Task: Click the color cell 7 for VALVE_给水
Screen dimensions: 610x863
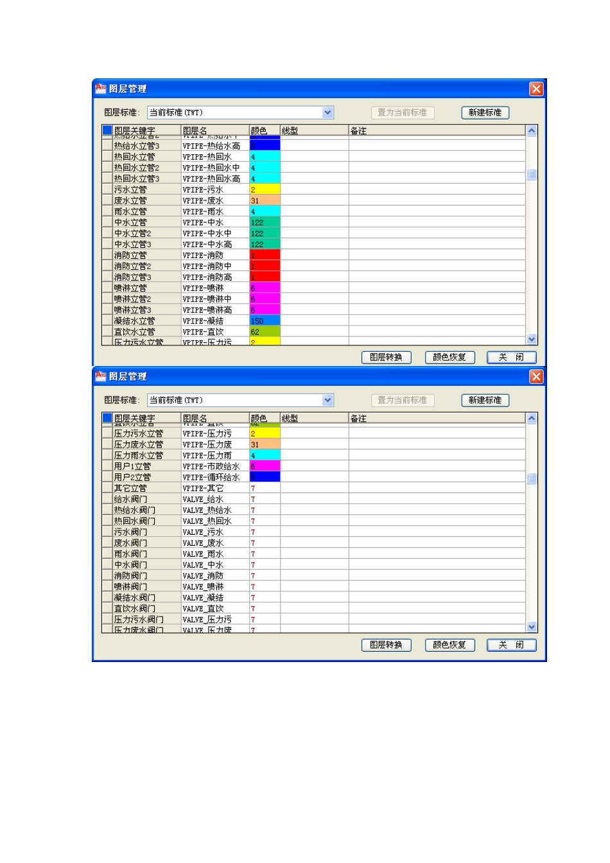Action: 265,499
